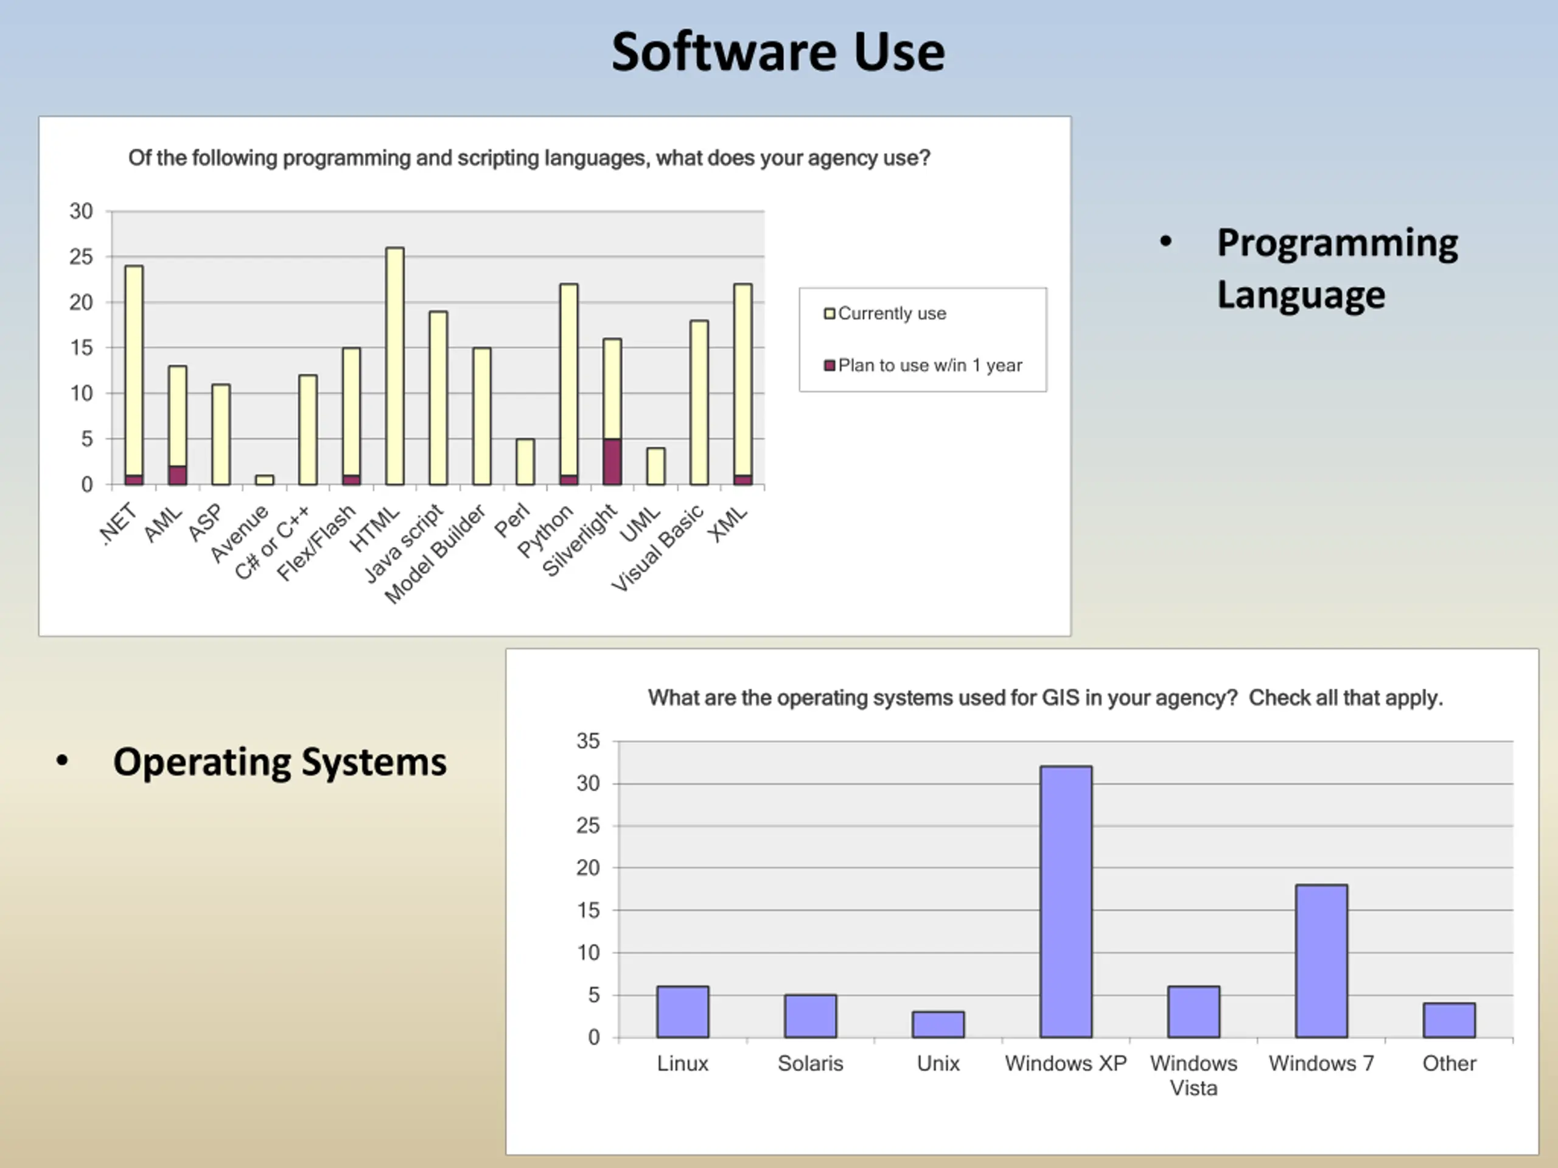Click the 'Software Use' slide title
The image size is (1558, 1168).
(x=778, y=52)
